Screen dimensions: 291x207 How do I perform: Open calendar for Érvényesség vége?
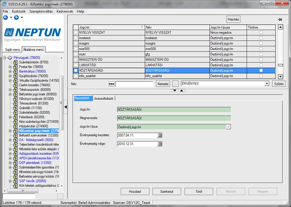point(160,144)
